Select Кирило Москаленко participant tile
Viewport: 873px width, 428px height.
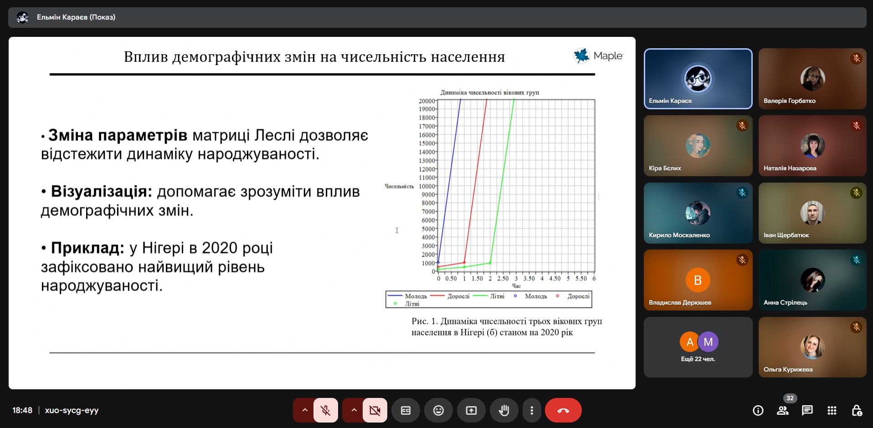tap(698, 213)
